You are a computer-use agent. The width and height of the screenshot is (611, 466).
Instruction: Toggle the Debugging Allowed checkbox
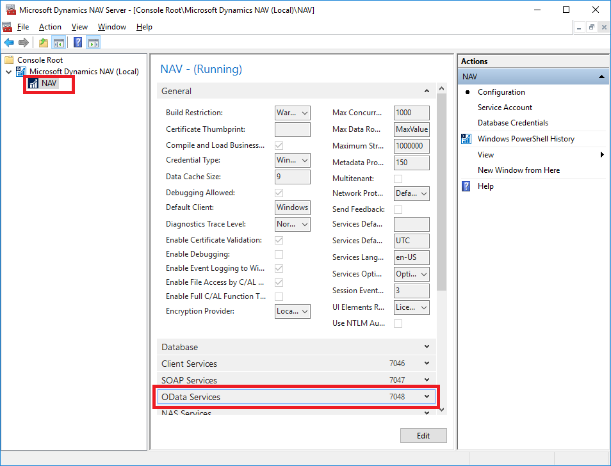click(279, 193)
